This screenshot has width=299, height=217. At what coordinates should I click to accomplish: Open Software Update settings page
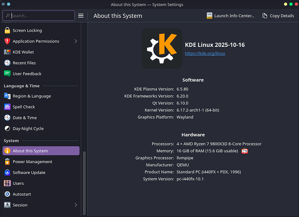click(29, 172)
